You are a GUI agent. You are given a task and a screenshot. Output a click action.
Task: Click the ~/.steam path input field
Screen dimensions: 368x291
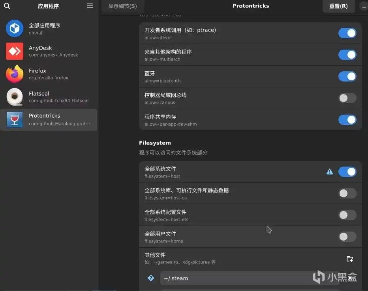[x=250, y=278]
